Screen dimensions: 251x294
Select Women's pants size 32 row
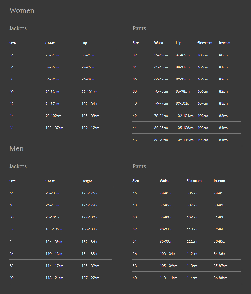(187, 55)
